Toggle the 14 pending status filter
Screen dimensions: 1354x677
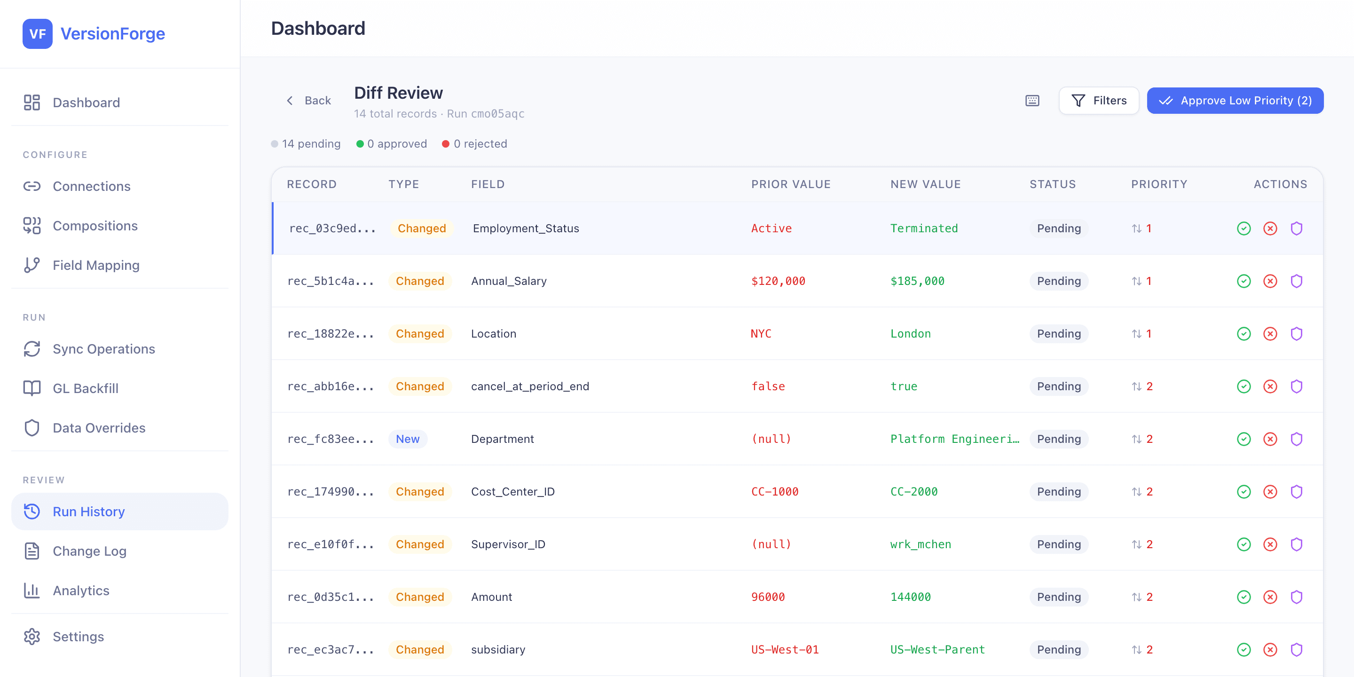pos(306,143)
